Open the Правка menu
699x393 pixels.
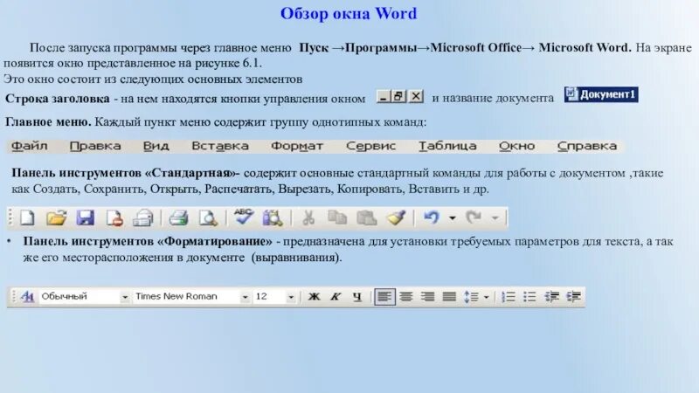95,146
